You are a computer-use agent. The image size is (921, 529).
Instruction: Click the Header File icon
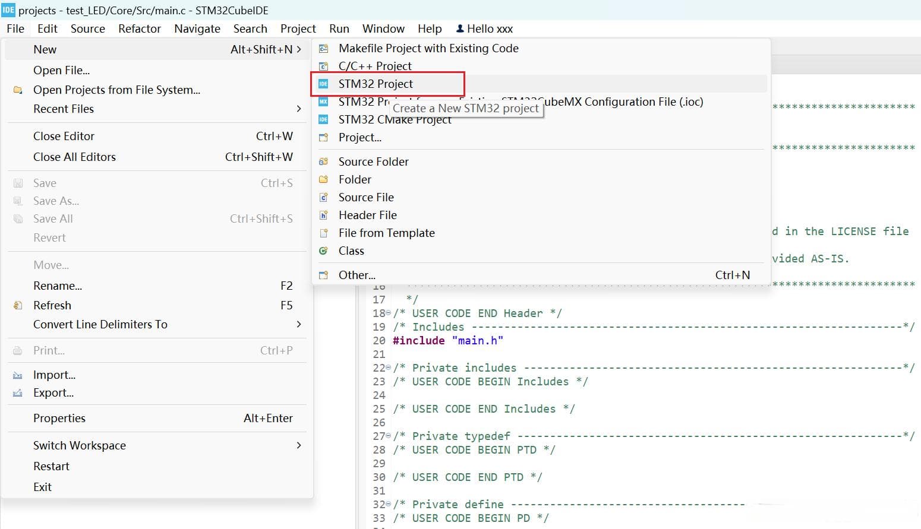323,215
